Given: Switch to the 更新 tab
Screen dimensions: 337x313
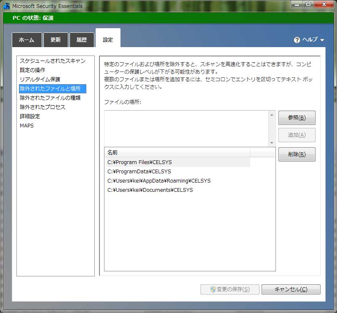Looking at the screenshot, I should point(56,40).
